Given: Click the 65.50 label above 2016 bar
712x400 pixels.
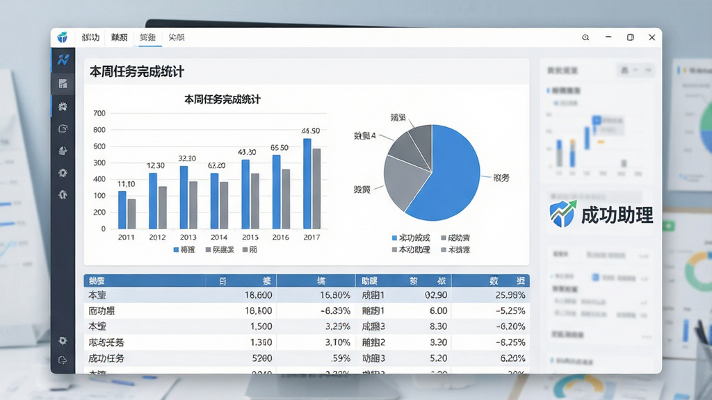Looking at the screenshot, I should (280, 148).
